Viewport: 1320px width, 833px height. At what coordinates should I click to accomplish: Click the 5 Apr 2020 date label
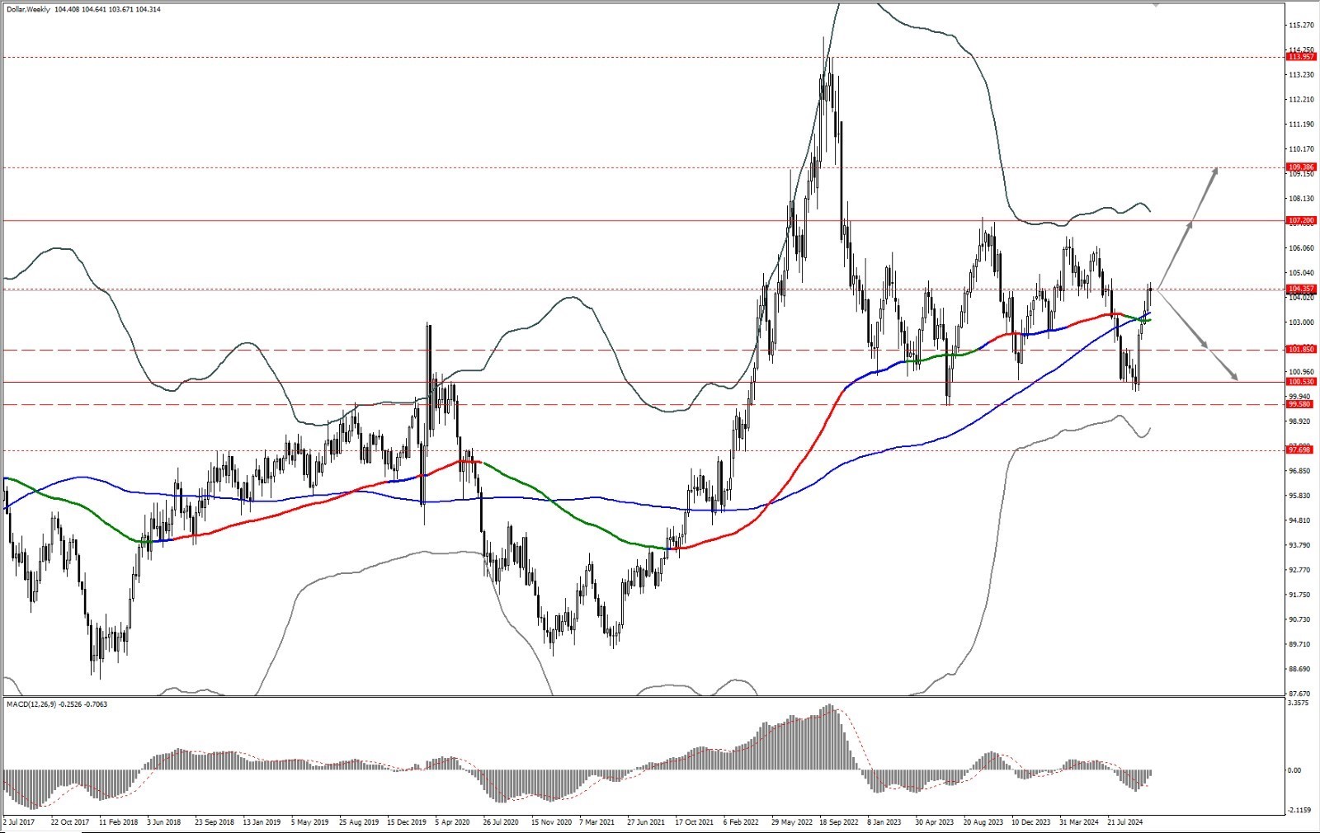click(451, 822)
